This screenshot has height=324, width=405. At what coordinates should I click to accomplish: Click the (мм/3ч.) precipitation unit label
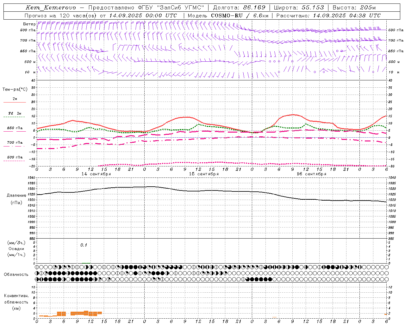(x=16, y=243)
